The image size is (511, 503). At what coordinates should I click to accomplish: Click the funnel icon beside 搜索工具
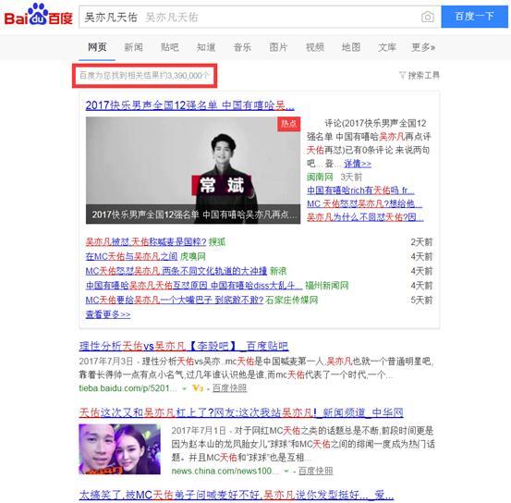tap(403, 75)
